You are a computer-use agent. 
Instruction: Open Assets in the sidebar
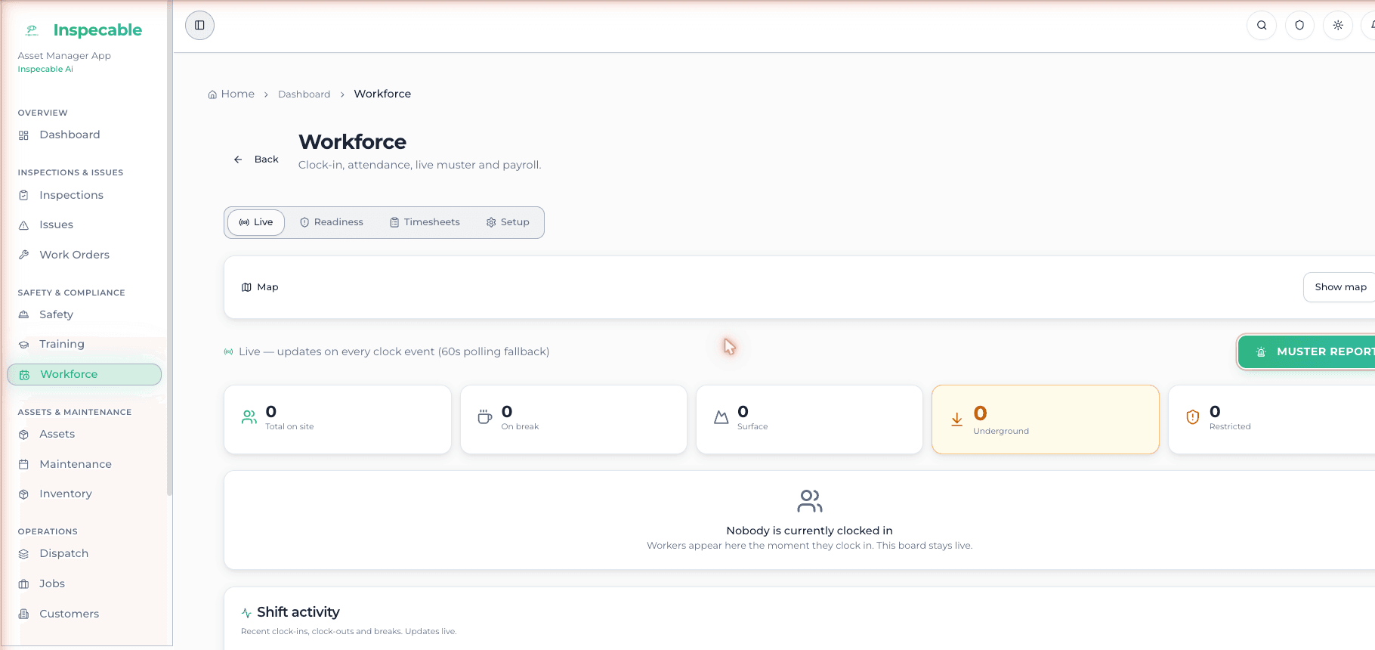click(84, 435)
